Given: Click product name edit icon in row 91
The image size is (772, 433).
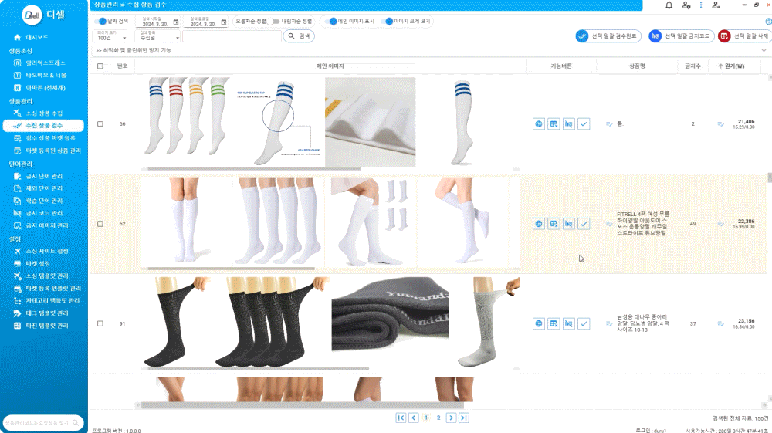Looking at the screenshot, I should [x=609, y=323].
